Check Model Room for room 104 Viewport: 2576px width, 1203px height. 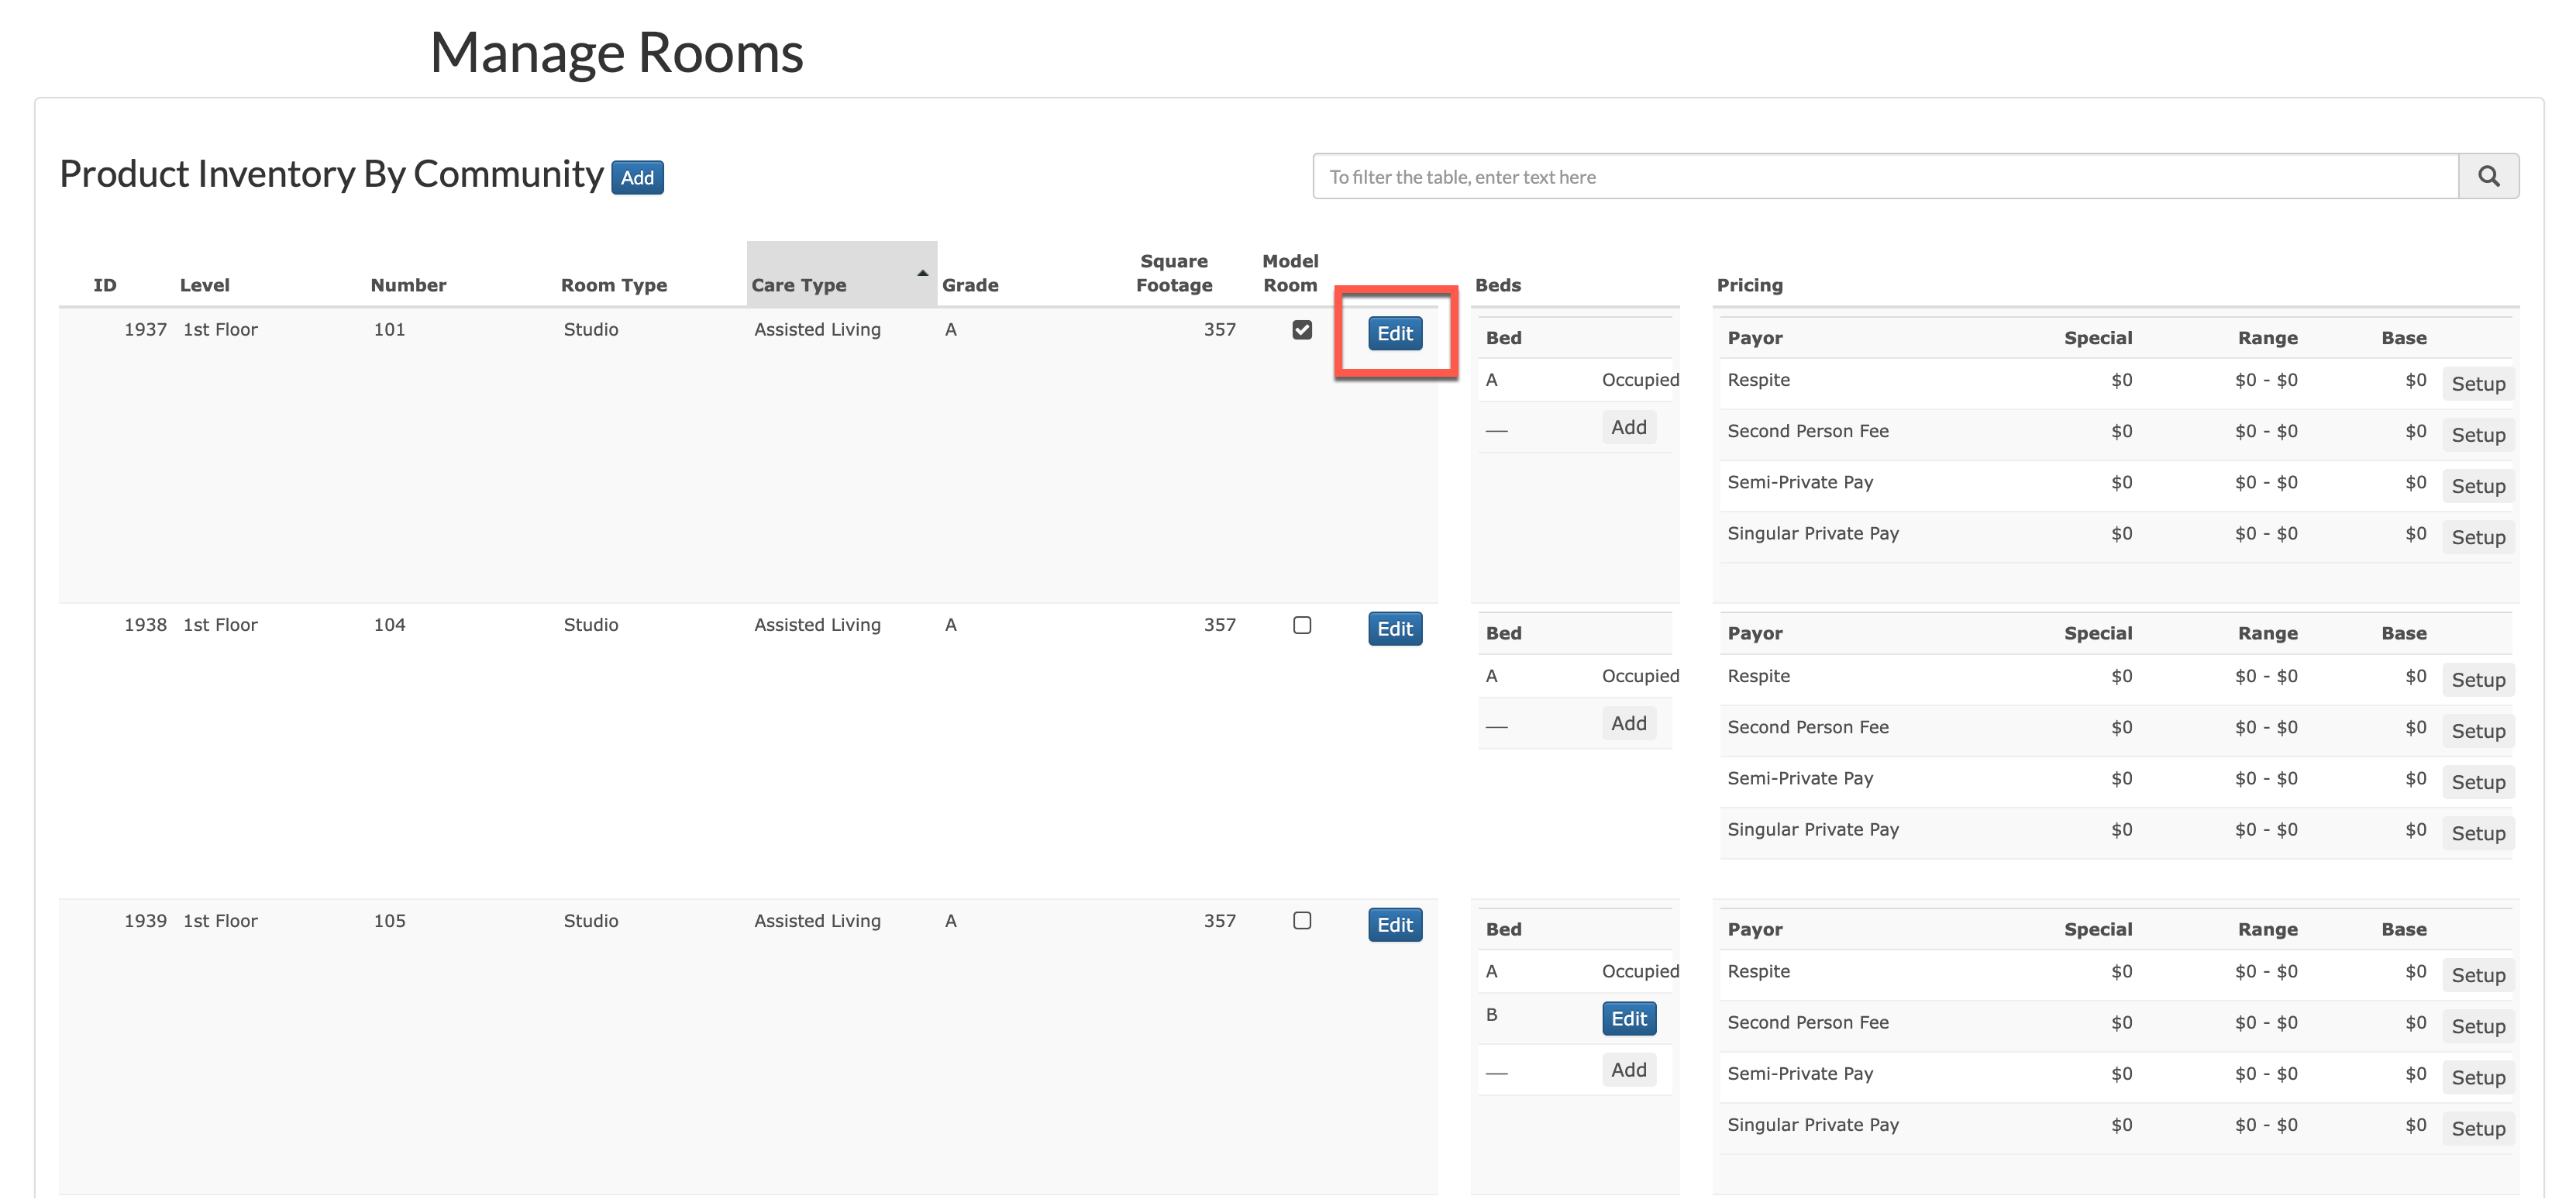pyautogui.click(x=1301, y=625)
